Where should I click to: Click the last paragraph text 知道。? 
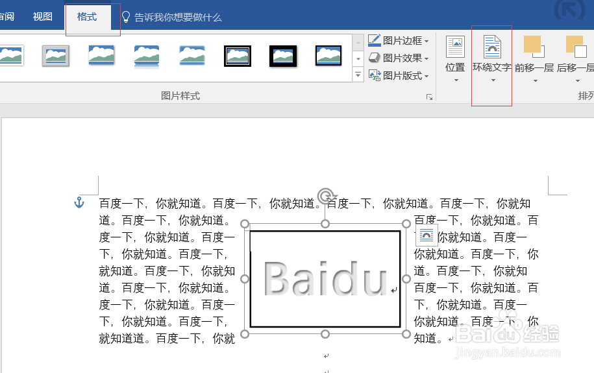428,339
